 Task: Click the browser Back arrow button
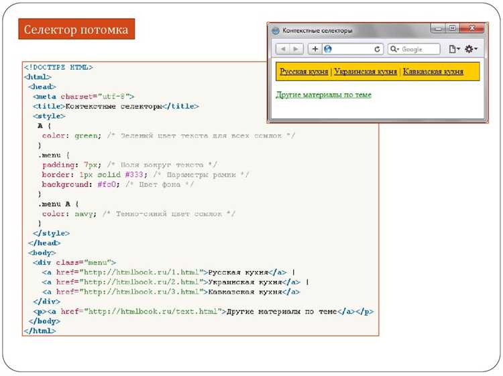click(x=283, y=49)
